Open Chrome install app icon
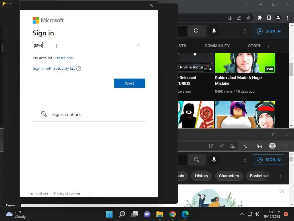The image size is (294, 221). [x=230, y=18]
